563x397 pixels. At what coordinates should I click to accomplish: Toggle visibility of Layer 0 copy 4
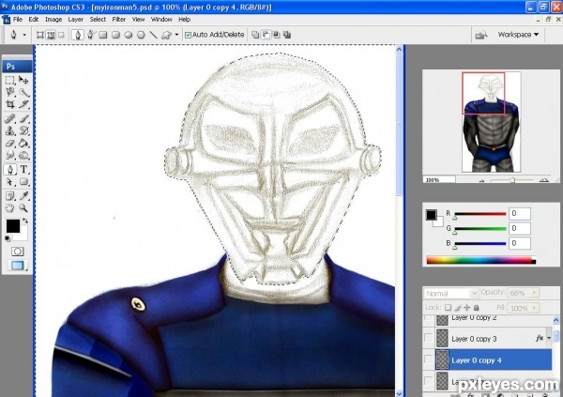click(429, 359)
